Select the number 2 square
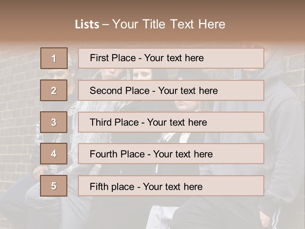The image size is (305, 229). coord(54,90)
